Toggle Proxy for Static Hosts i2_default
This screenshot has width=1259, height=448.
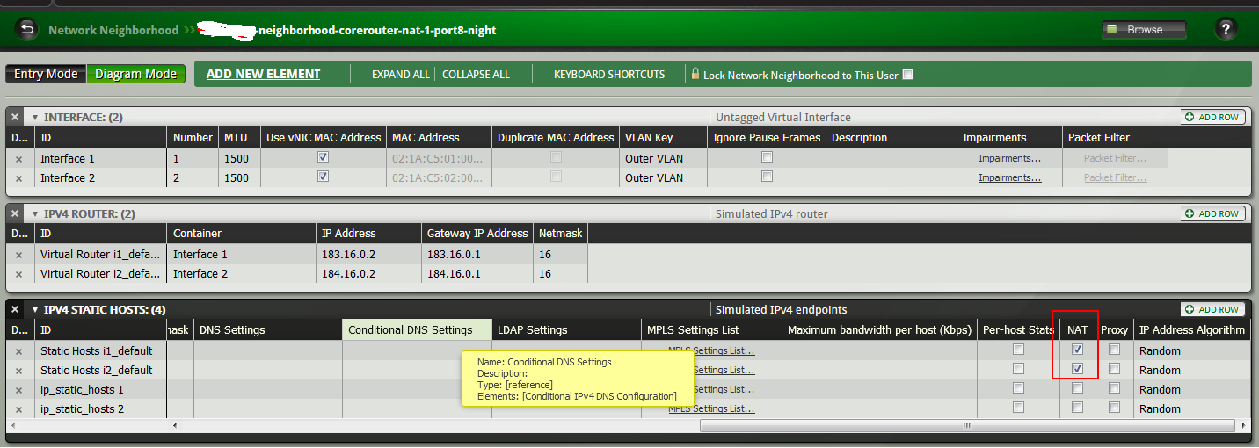1115,369
